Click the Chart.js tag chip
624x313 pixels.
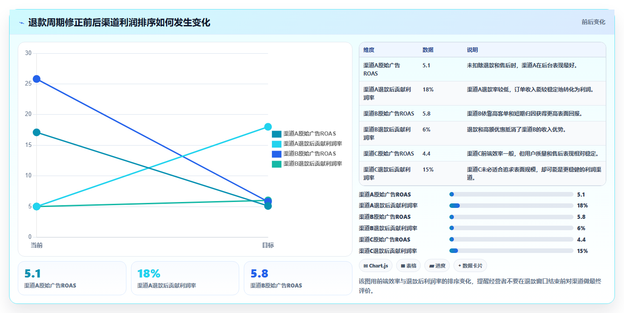(x=376, y=266)
